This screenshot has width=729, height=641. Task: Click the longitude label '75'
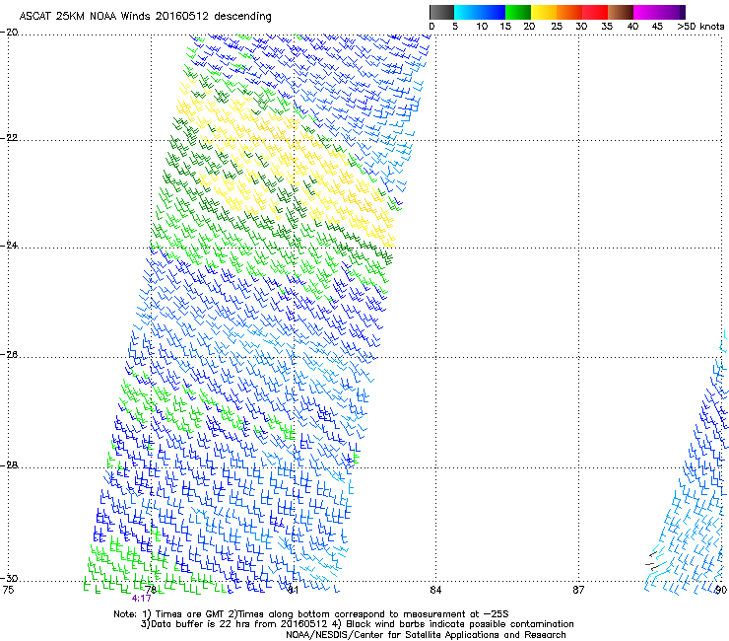click(x=8, y=590)
